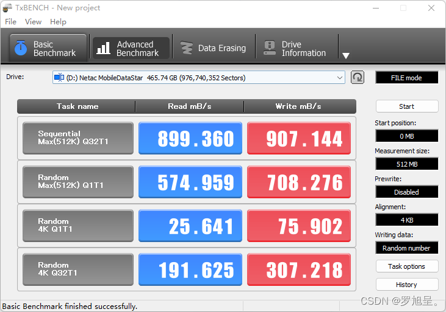Select Random 4K Q1T1 task
Screen dimensions: 446x312
[x=78, y=226]
